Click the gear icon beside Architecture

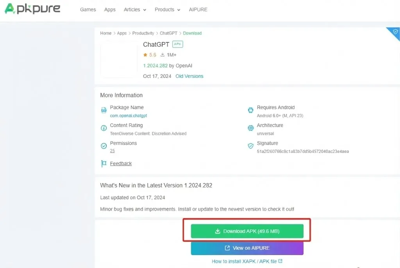coord(250,128)
